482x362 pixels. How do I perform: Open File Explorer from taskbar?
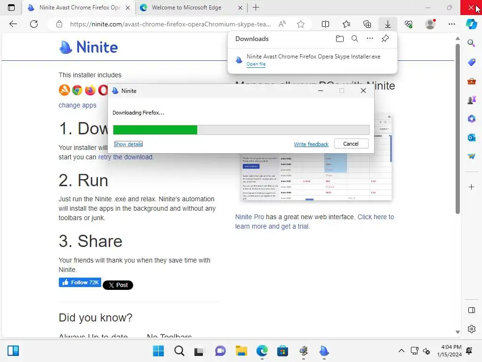click(241, 351)
